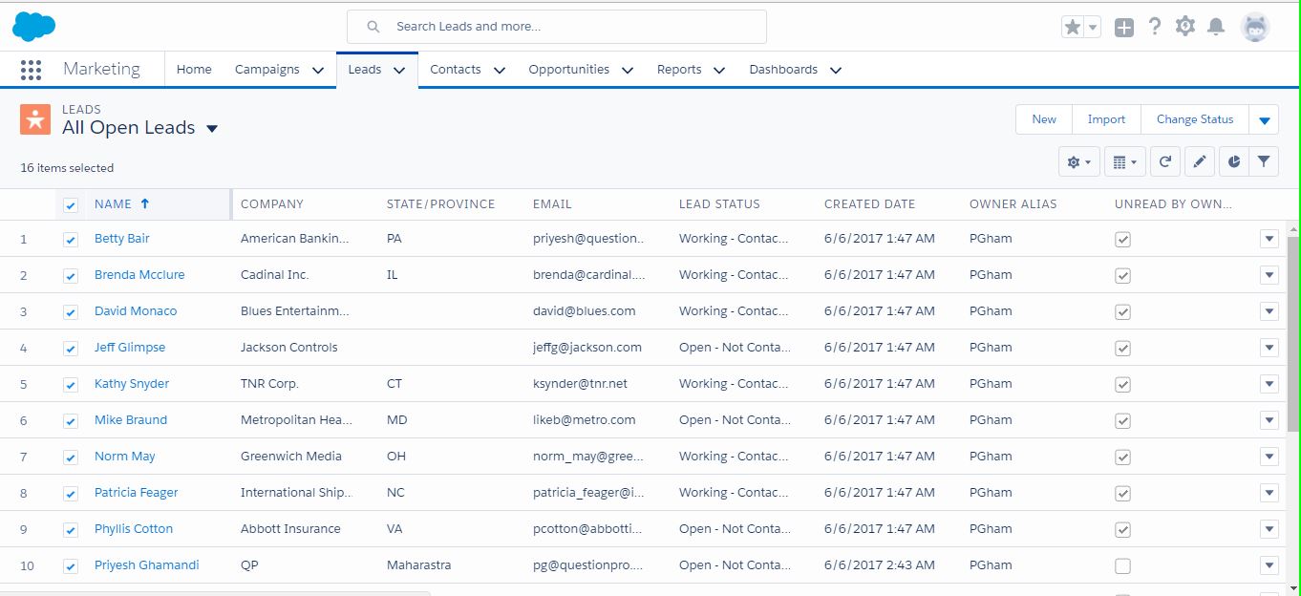Screen dimensions: 1301x596
Task: Toggle Unread By Owner for Priyesh Ghamandi
Action: point(1123,566)
